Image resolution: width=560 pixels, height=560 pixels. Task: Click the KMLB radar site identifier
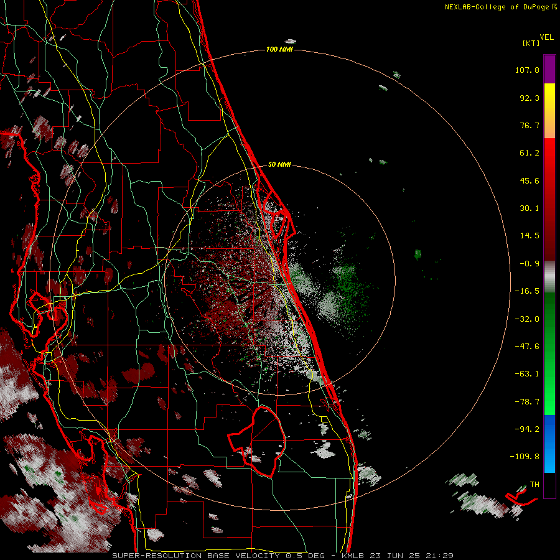[353, 556]
